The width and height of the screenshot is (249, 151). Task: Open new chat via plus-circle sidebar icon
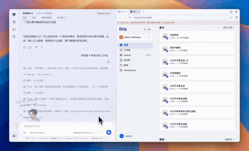click(x=14, y=22)
